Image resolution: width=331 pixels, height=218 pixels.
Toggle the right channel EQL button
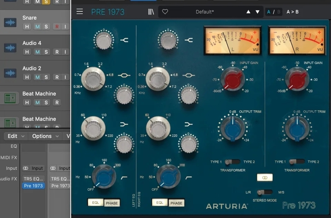(160, 202)
